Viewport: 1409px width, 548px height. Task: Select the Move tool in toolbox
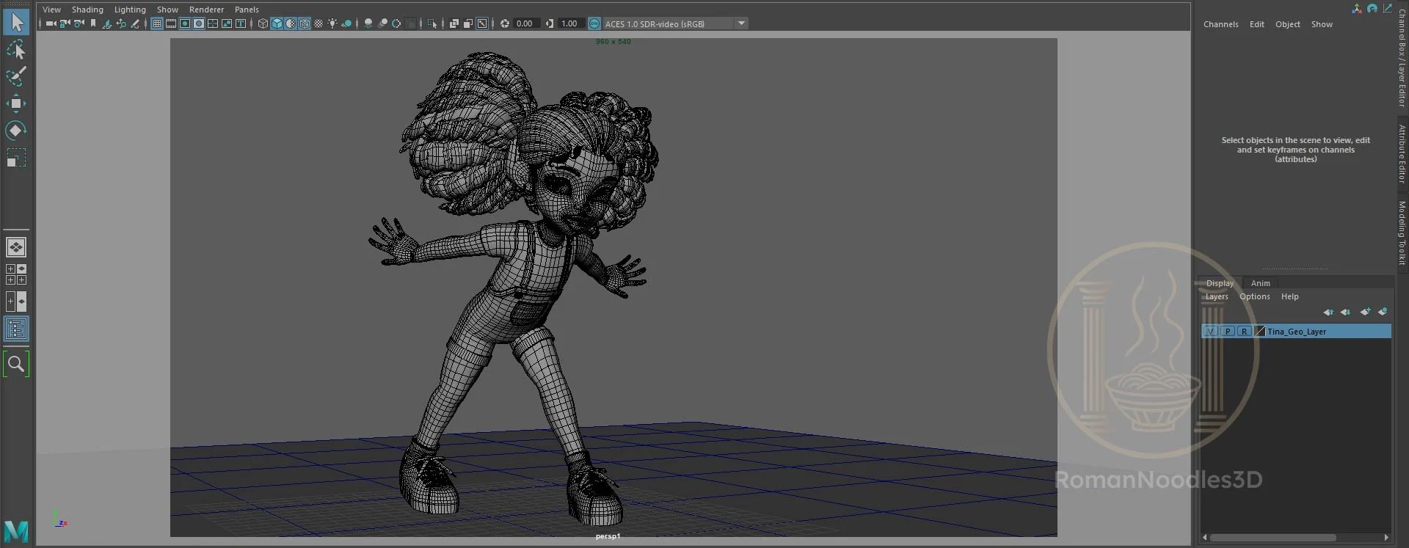(x=16, y=103)
